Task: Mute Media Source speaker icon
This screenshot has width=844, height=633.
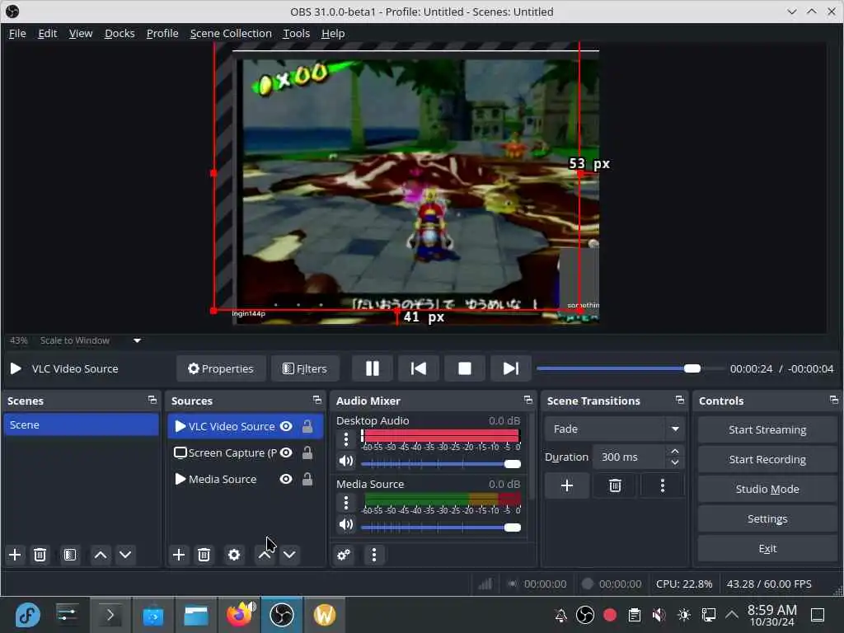Action: click(x=346, y=525)
